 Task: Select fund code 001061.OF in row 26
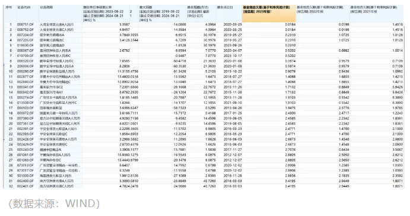tap(26, 155)
